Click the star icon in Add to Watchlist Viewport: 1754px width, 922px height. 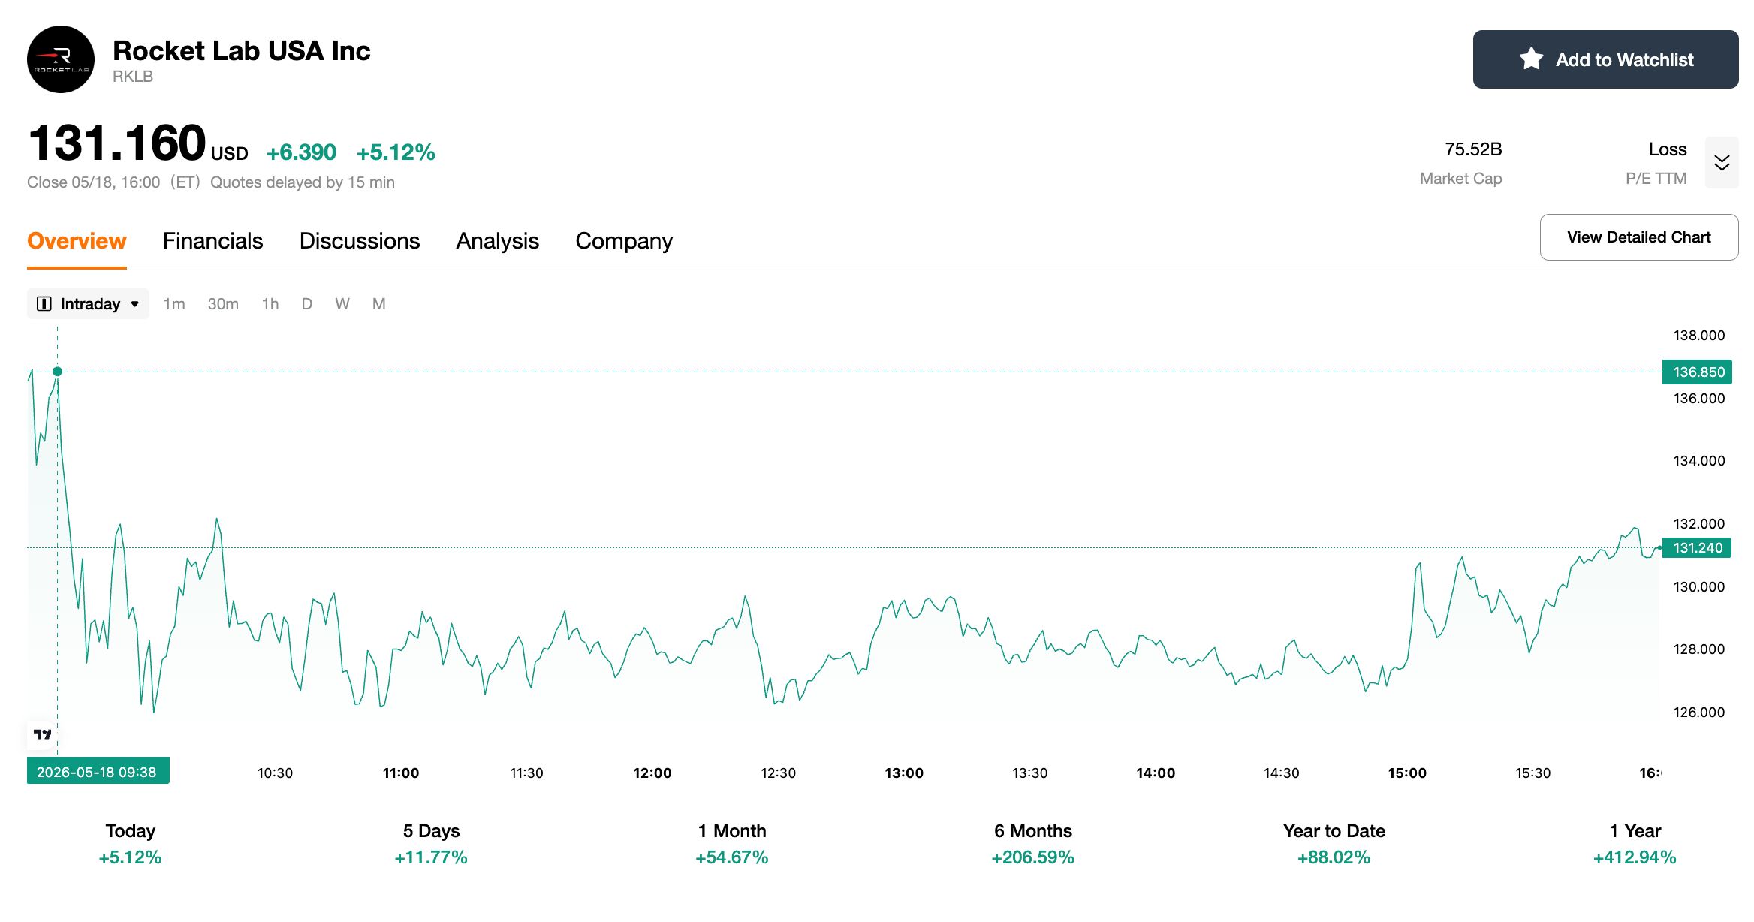click(1531, 59)
